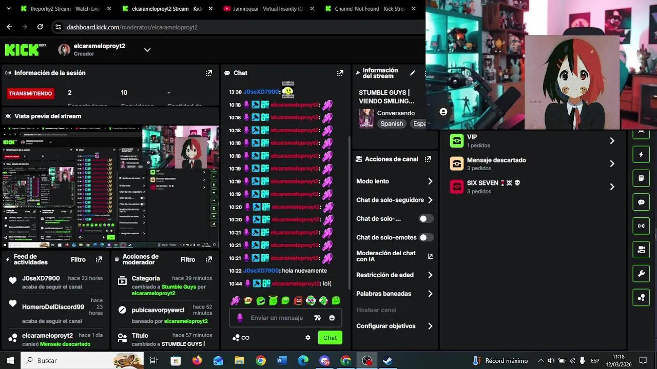Open the emoji picker in message box
657x369 pixels.
(332, 318)
